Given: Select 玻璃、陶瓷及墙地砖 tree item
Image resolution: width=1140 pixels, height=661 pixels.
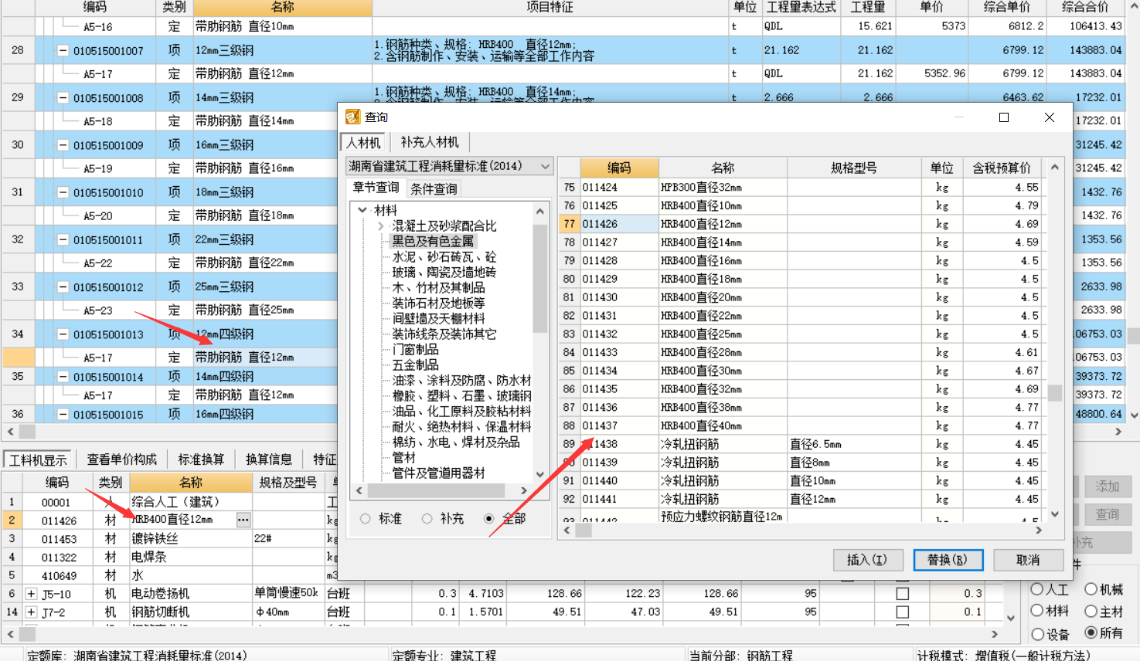Looking at the screenshot, I should pos(444,273).
